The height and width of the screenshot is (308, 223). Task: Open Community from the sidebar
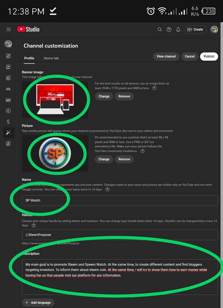click(8, 89)
